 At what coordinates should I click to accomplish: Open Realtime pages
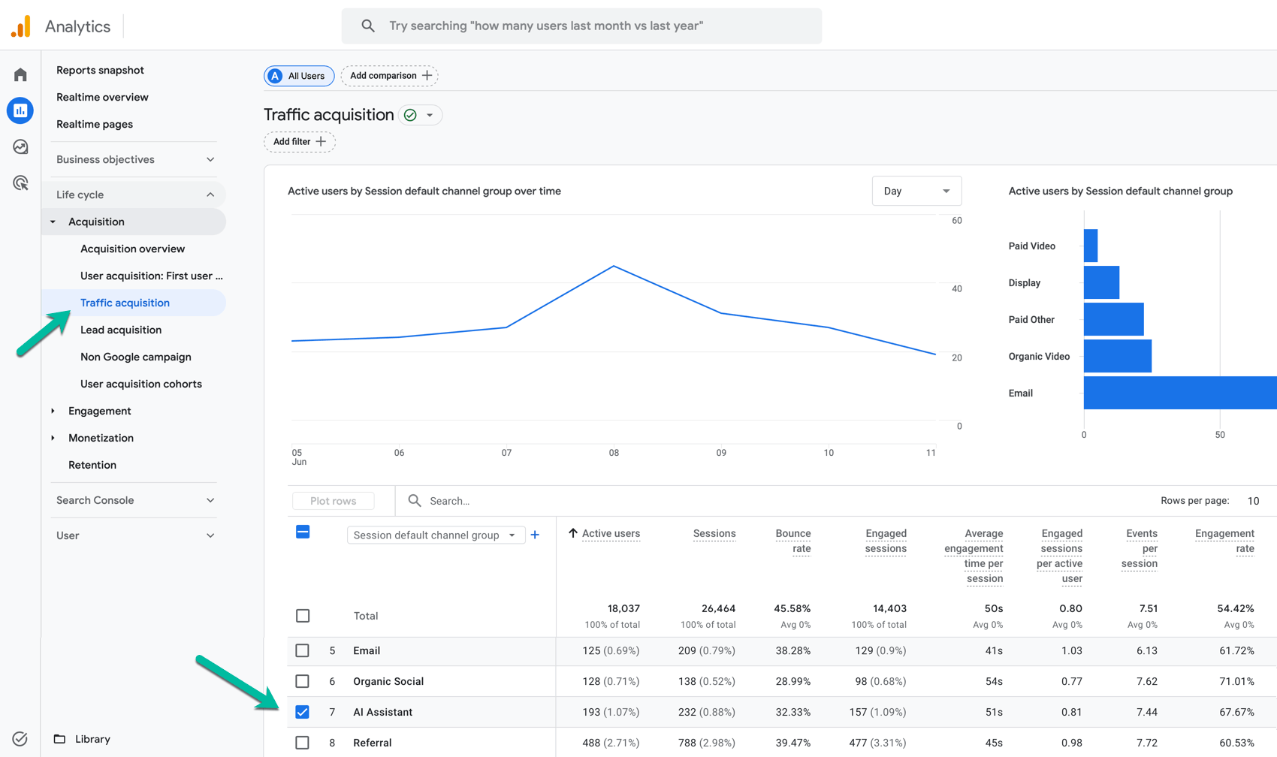pos(95,124)
